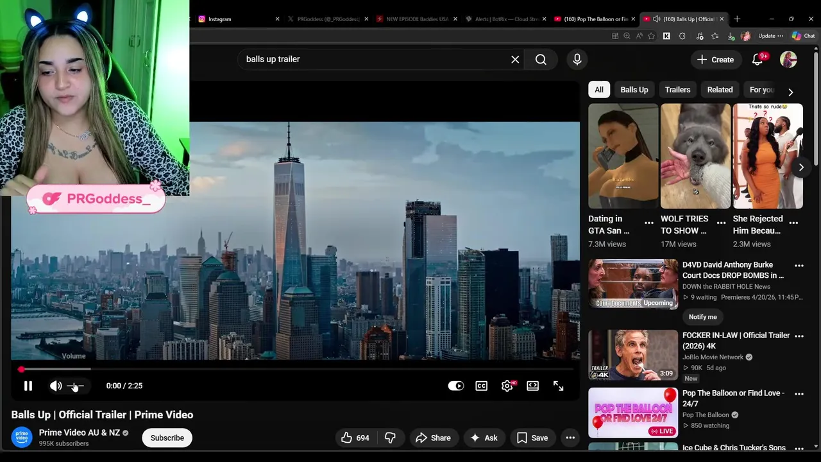Favorite this page with star icon

pos(652,36)
